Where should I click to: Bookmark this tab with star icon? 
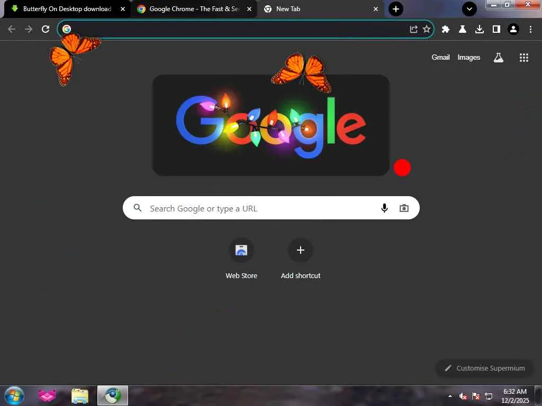coord(427,29)
